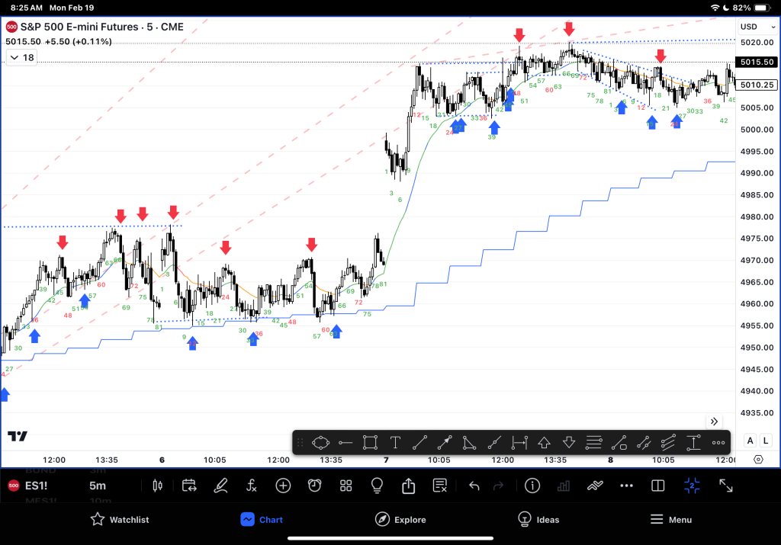
Task: Switch to the Watchlist tab
Action: [x=119, y=520]
